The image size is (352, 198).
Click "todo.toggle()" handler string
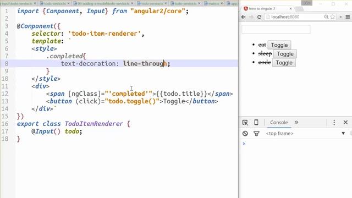(x=132, y=101)
